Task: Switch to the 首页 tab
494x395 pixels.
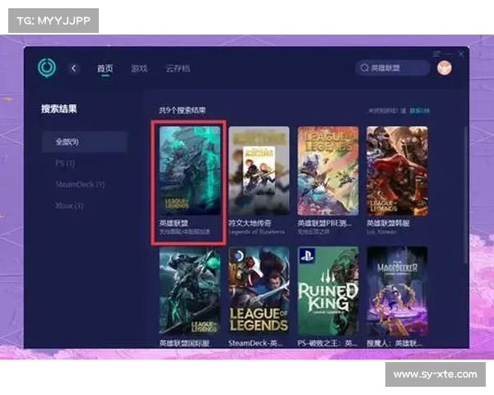Action: click(x=105, y=68)
